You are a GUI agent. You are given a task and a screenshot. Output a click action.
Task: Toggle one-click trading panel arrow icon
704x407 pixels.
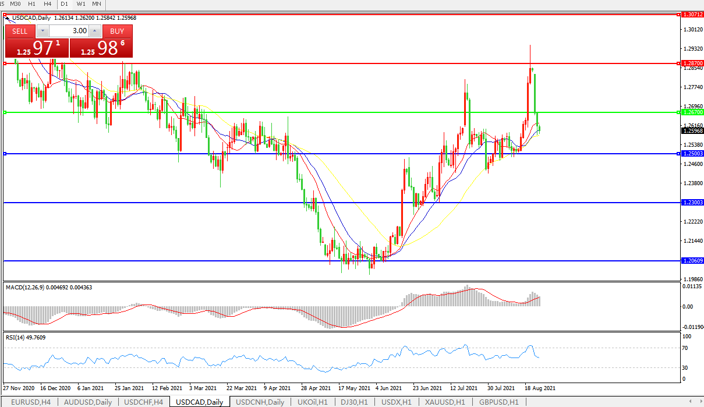point(7,18)
